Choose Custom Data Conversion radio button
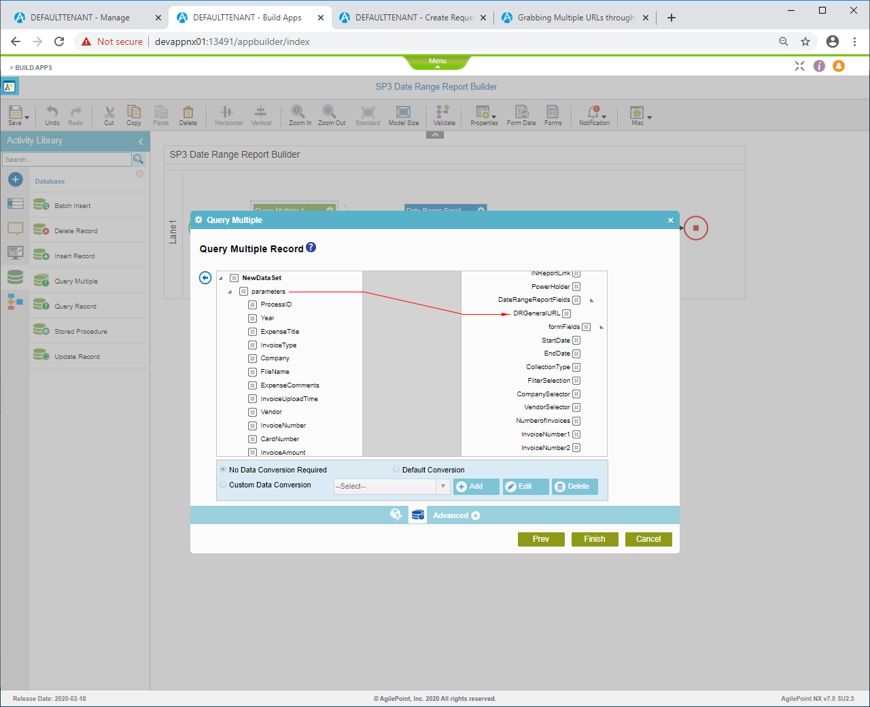The height and width of the screenshot is (707, 870). [223, 485]
